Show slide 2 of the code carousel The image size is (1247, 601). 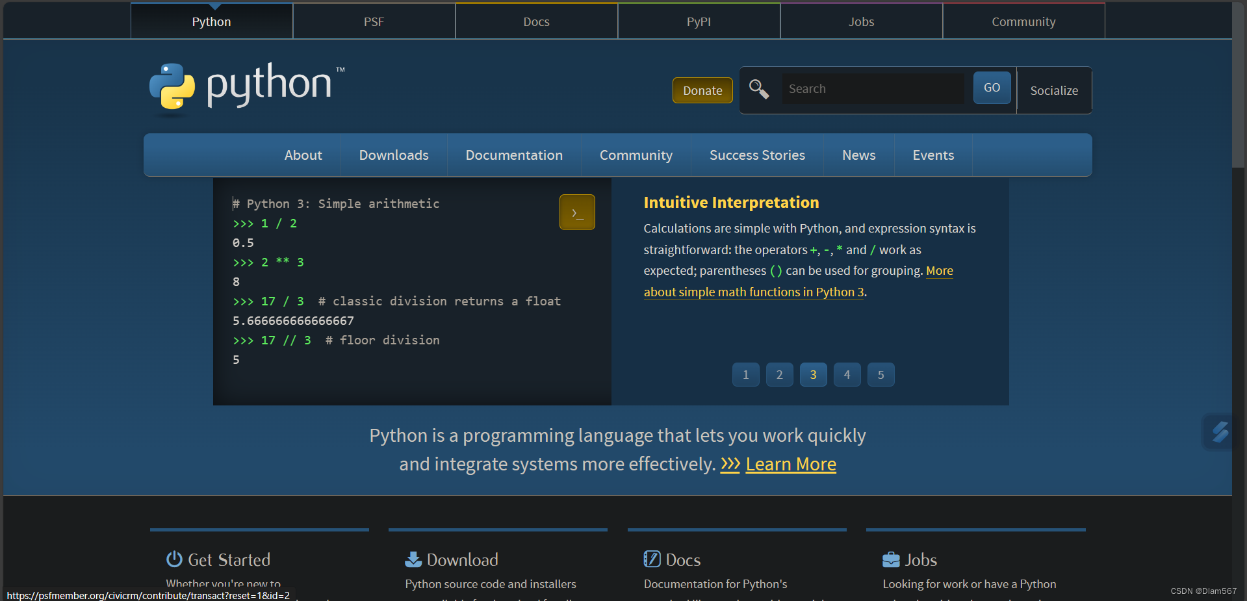tap(780, 375)
